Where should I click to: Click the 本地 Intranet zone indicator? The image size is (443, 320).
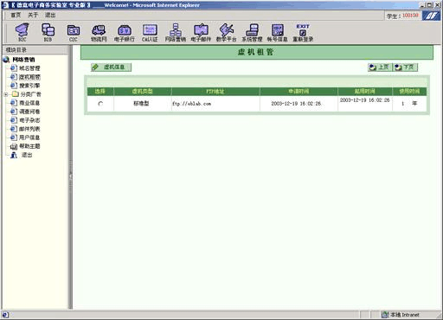(x=401, y=315)
